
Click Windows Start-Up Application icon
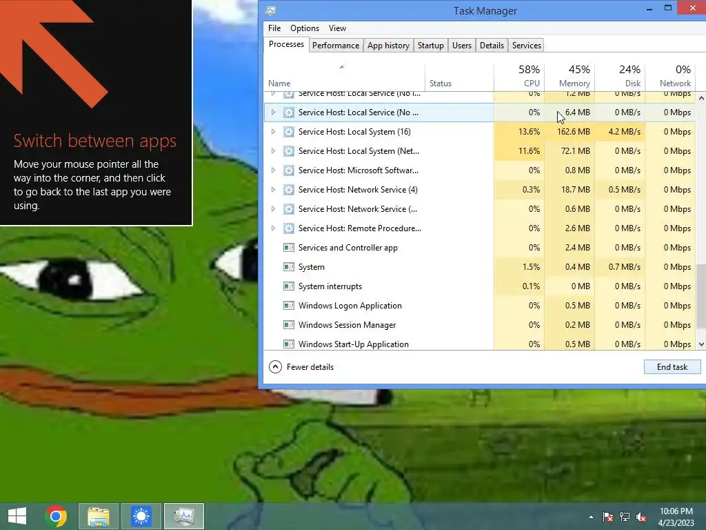click(289, 344)
